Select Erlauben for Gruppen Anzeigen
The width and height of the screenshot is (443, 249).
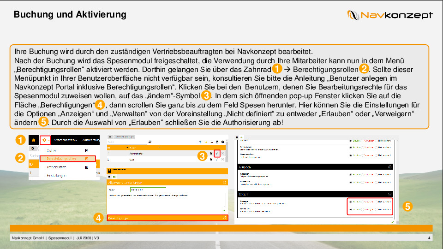(x=351, y=175)
